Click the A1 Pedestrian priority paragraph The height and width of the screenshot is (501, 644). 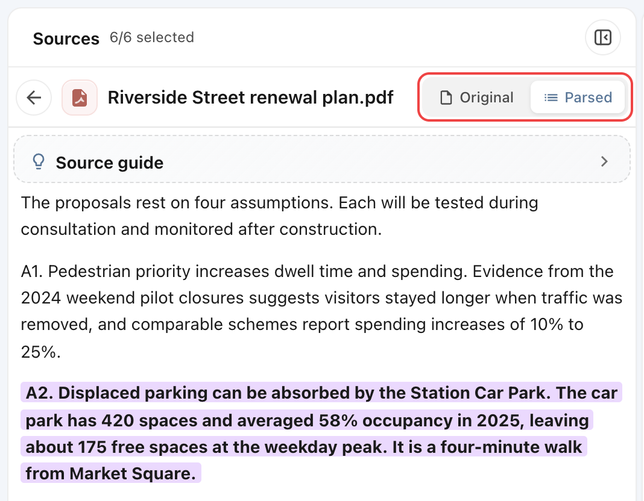click(321, 311)
